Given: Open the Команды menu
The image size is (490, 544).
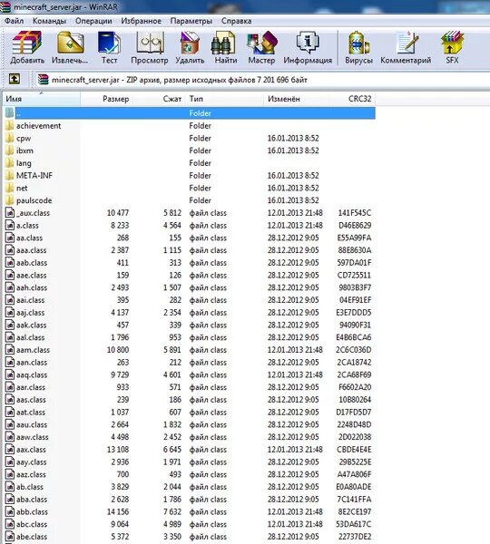Looking at the screenshot, I should tap(49, 21).
